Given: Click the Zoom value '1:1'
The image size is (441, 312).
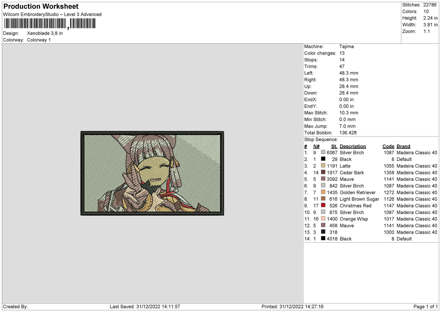Looking at the screenshot, I should [x=427, y=31].
